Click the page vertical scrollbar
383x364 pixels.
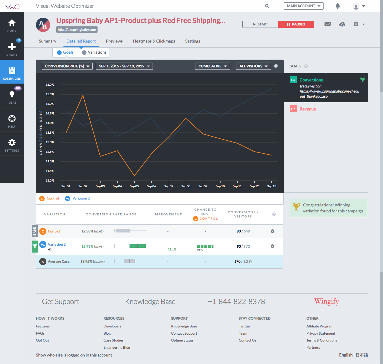coord(382,182)
